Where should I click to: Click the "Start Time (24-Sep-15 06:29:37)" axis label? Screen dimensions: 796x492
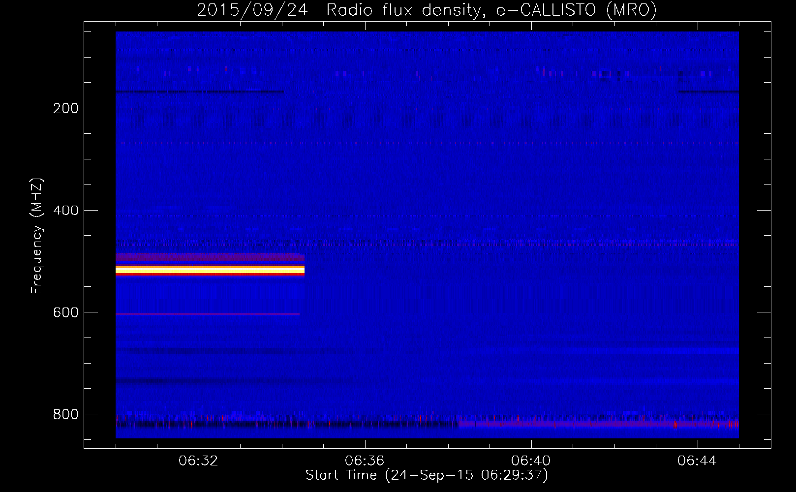pyautogui.click(x=427, y=475)
